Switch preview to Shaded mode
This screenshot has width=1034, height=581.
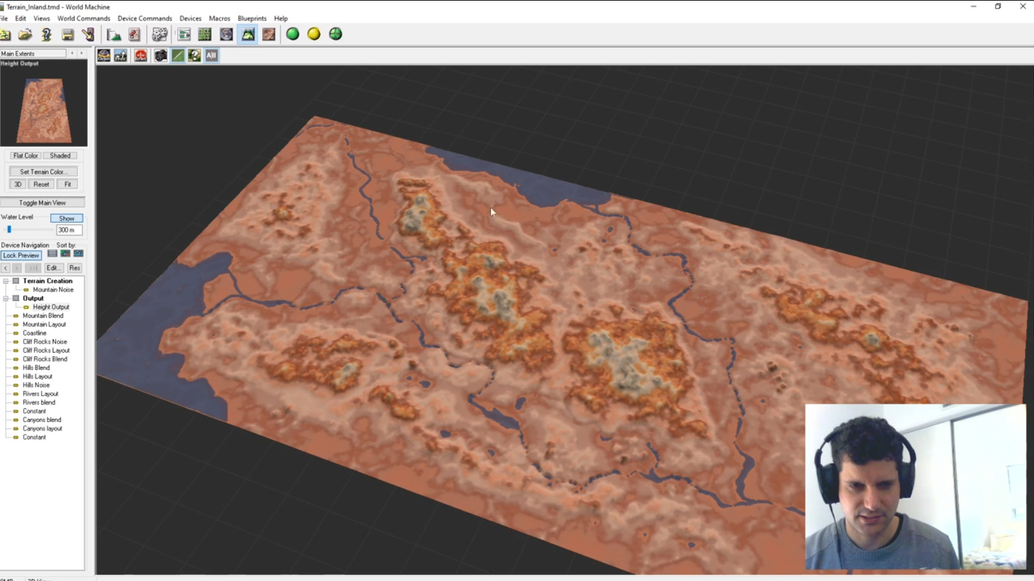point(60,156)
